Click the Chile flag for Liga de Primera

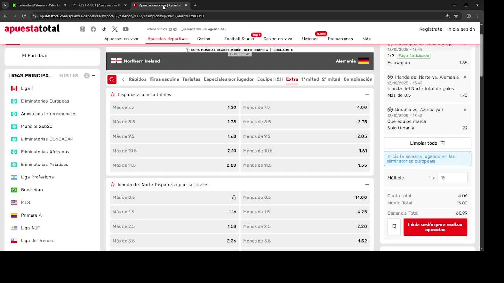14,241
